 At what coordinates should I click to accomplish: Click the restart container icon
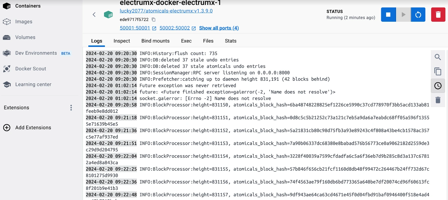[418, 15]
